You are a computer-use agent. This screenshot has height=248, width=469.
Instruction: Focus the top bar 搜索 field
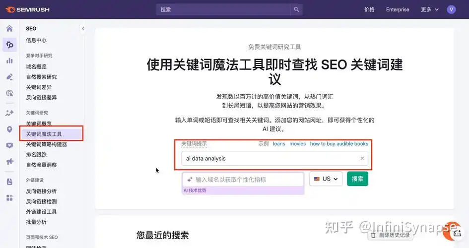tap(223, 9)
